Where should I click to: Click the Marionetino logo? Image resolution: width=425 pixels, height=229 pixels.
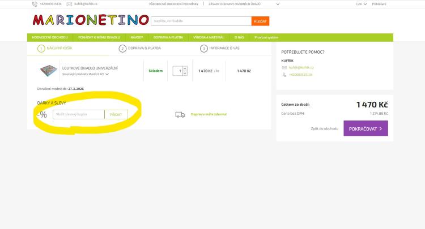coord(91,21)
